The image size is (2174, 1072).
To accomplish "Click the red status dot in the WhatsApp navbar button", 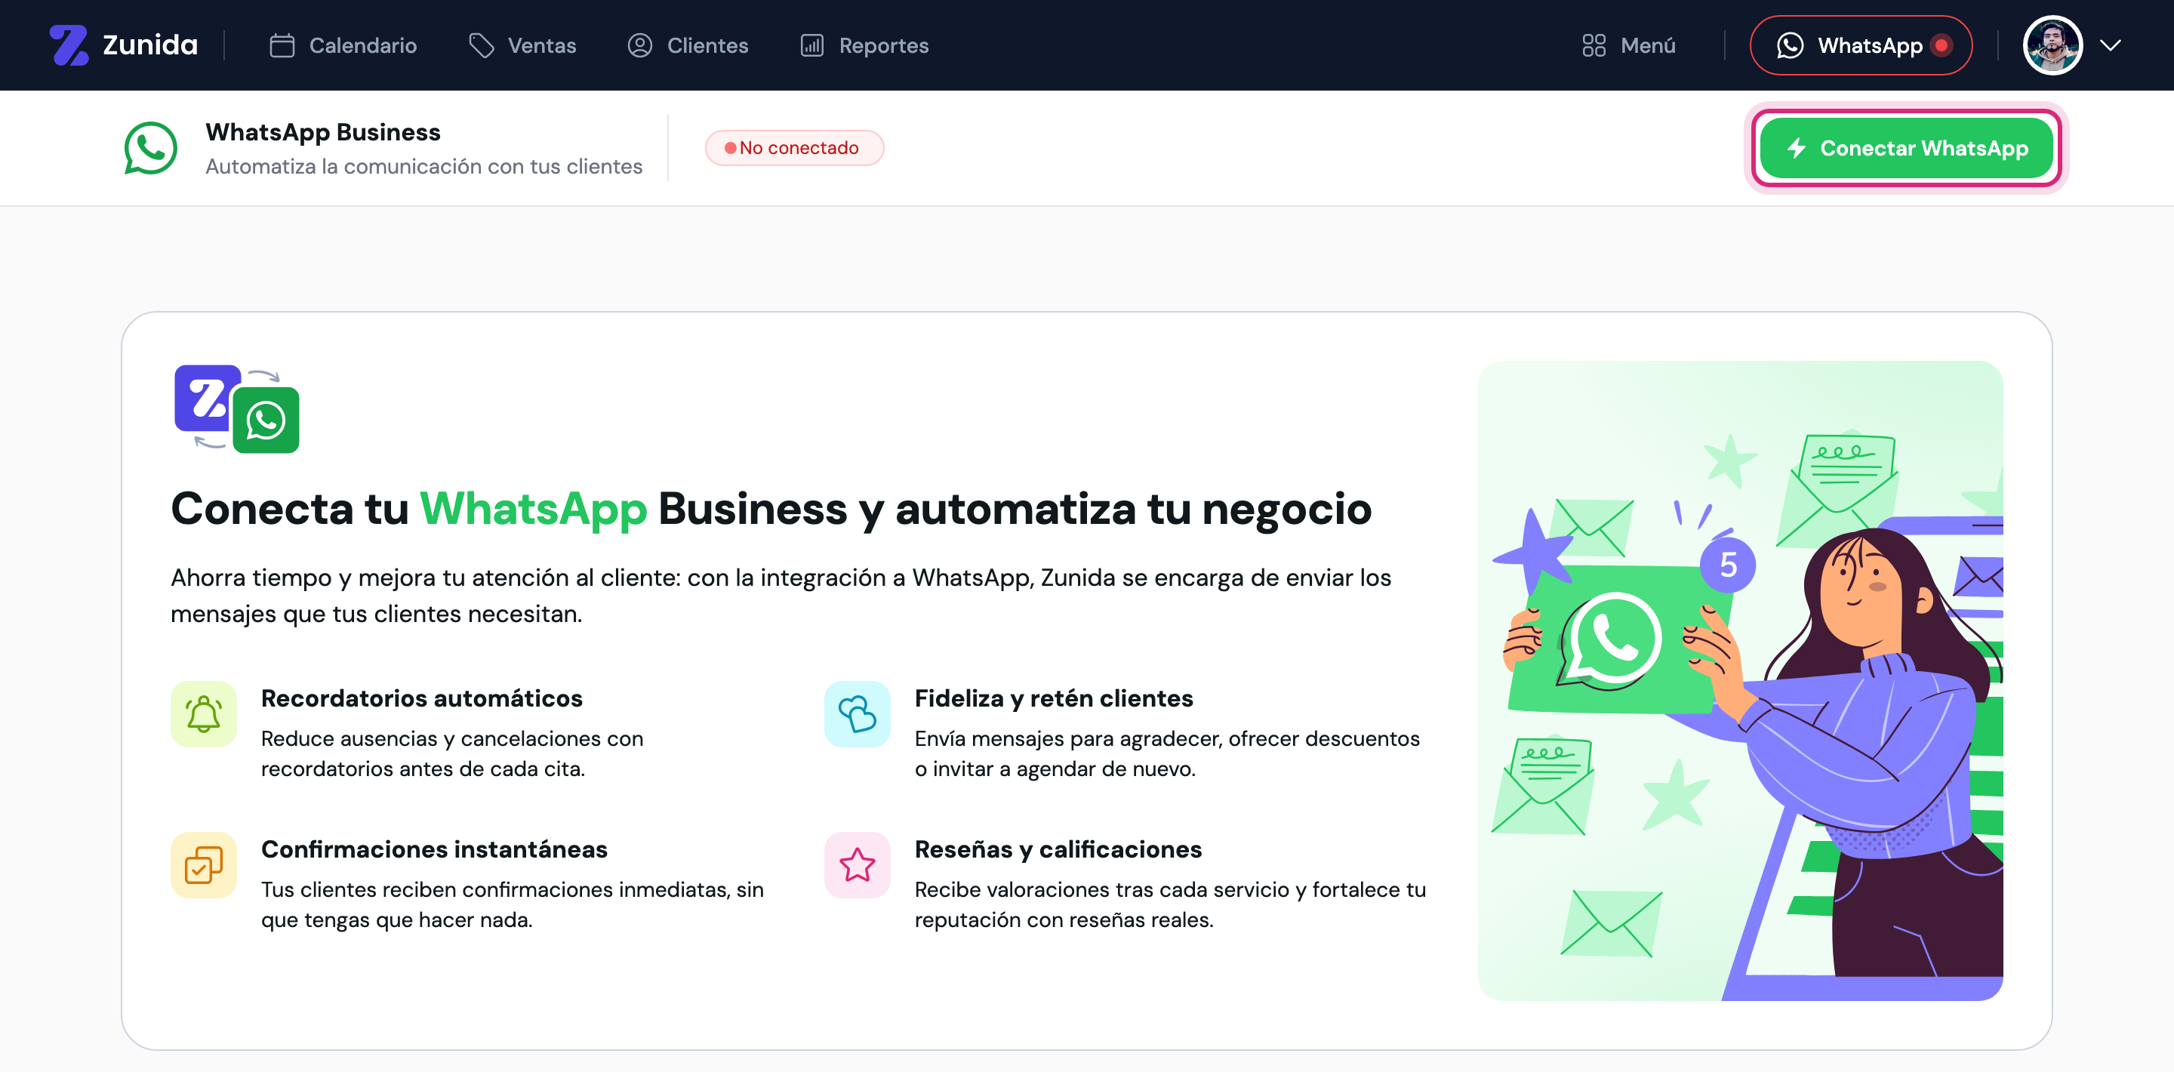I will pos(1941,45).
